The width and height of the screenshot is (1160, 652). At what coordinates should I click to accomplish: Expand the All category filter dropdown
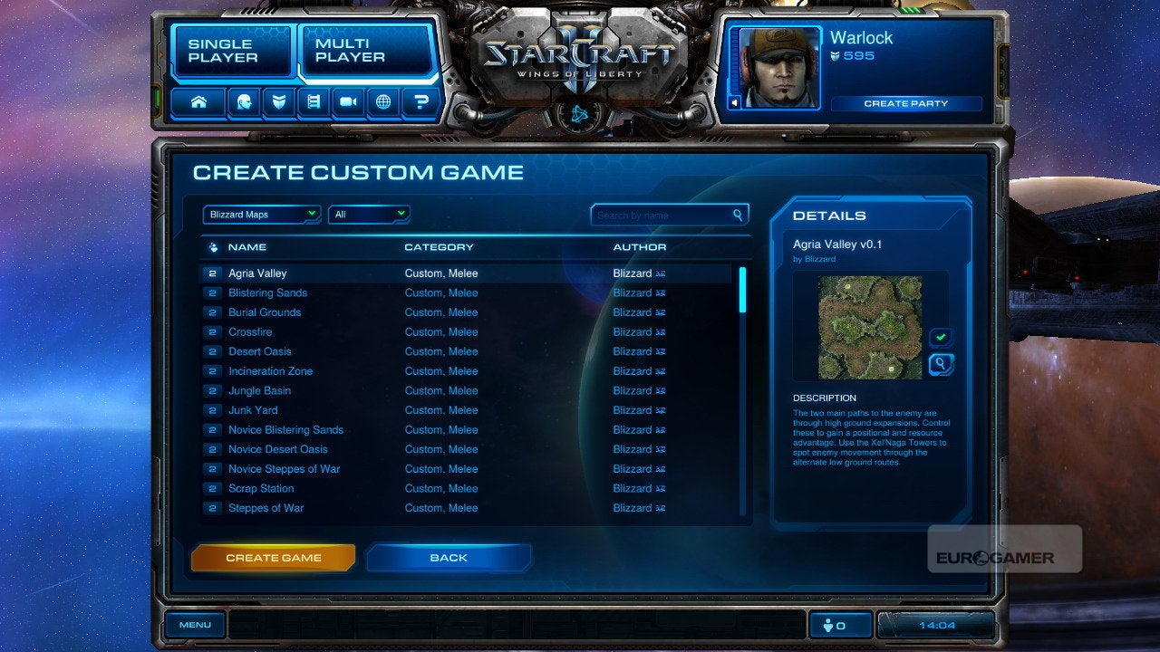click(369, 215)
